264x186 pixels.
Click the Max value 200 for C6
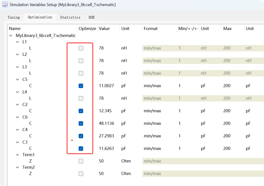click(x=227, y=123)
